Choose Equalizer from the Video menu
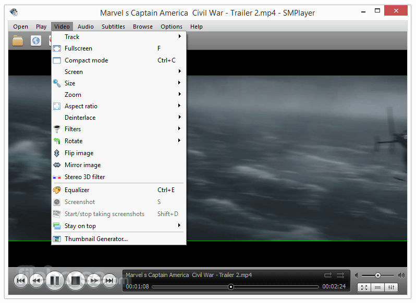This screenshot has width=416, height=303. (119, 190)
